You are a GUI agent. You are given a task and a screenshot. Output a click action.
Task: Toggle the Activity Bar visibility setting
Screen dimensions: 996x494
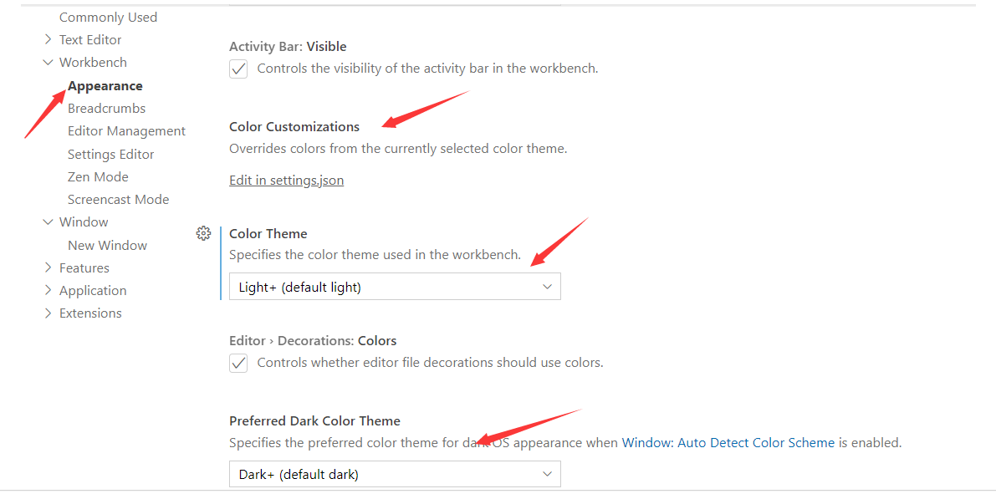pos(238,69)
